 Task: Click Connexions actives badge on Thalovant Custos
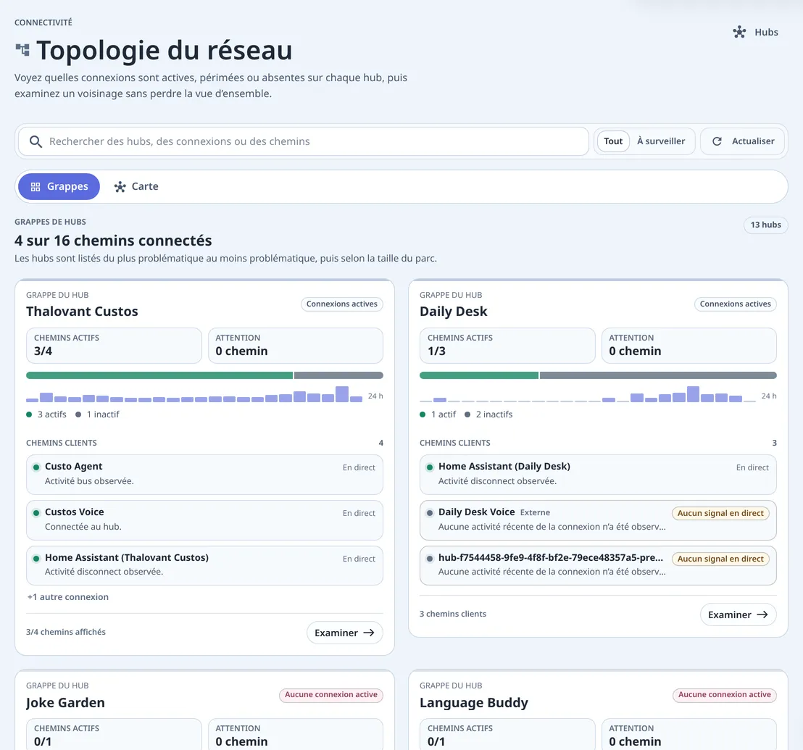tap(341, 304)
